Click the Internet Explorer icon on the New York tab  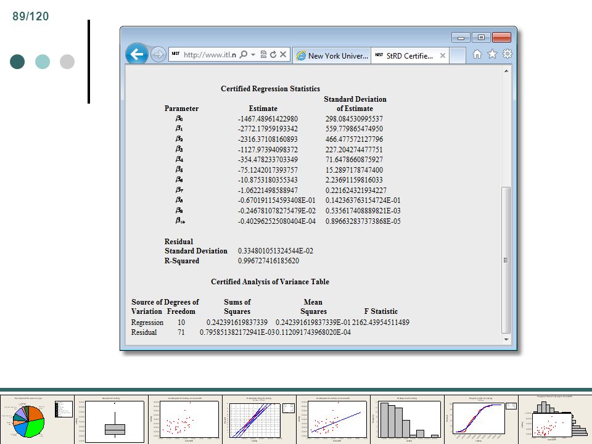point(301,56)
